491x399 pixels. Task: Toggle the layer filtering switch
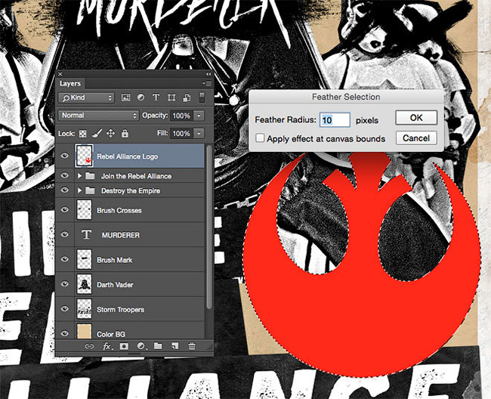pos(202,97)
